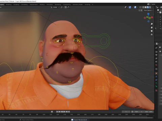This screenshot has width=162, height=121.
Task: Open the snapping options dropdown
Action: [x=69, y=7]
